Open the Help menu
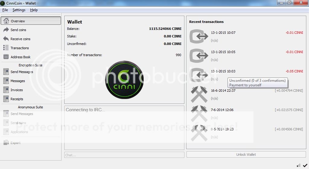Viewport: 309px width, 169px height. point(34,10)
